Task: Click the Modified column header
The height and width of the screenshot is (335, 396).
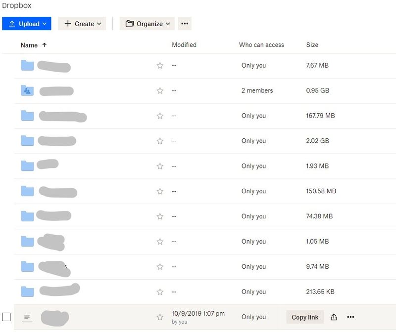Action: coord(184,45)
